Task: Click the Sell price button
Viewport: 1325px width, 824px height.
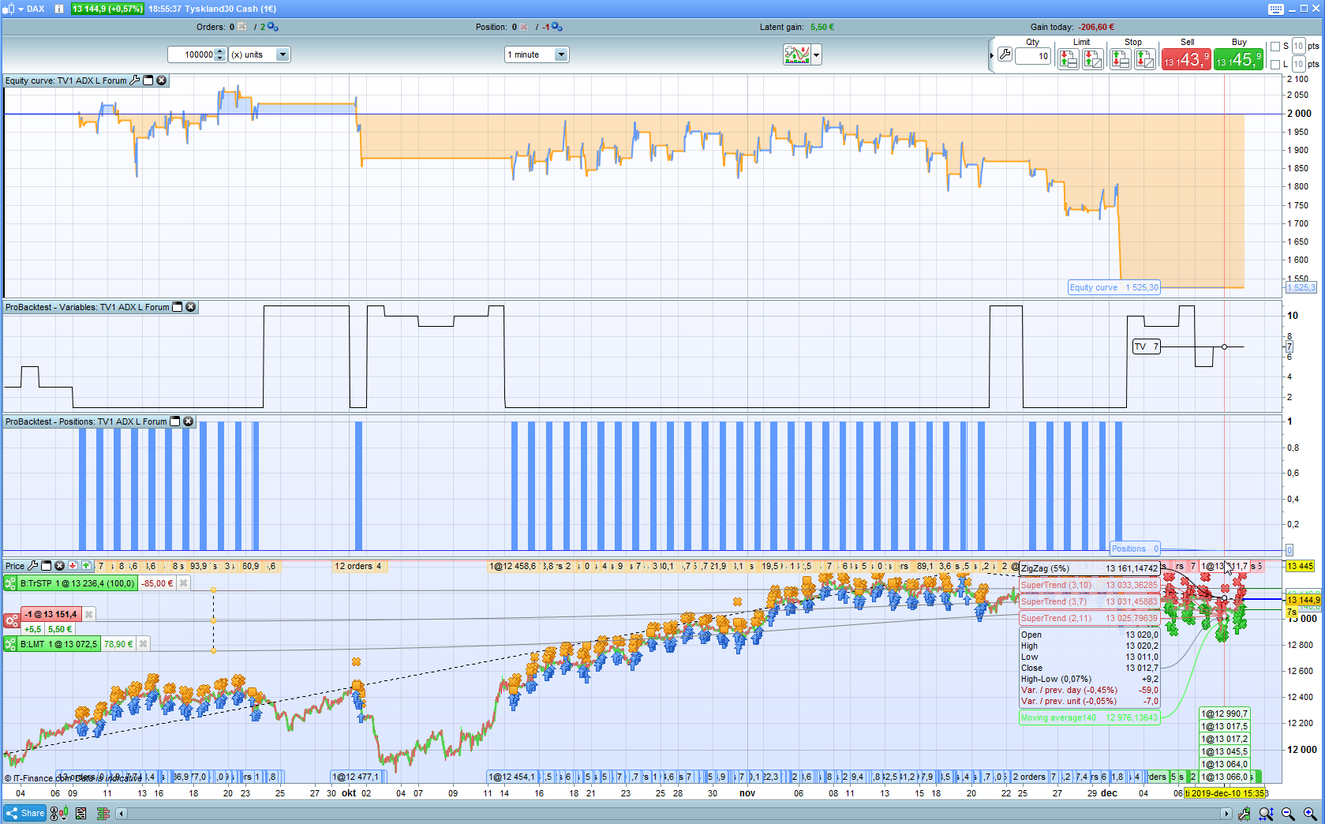Action: click(x=1185, y=59)
